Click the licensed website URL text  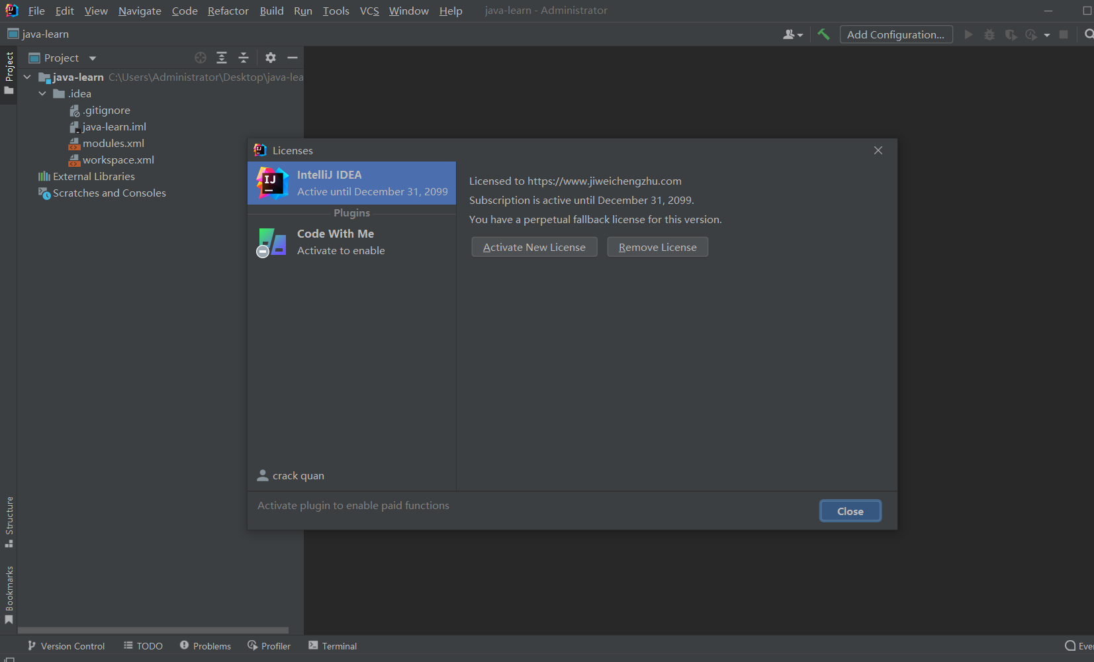[604, 181]
